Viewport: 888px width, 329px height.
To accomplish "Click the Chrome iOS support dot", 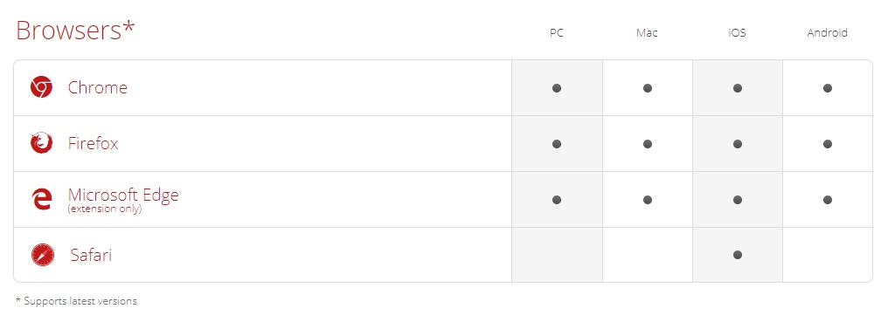I will point(738,88).
